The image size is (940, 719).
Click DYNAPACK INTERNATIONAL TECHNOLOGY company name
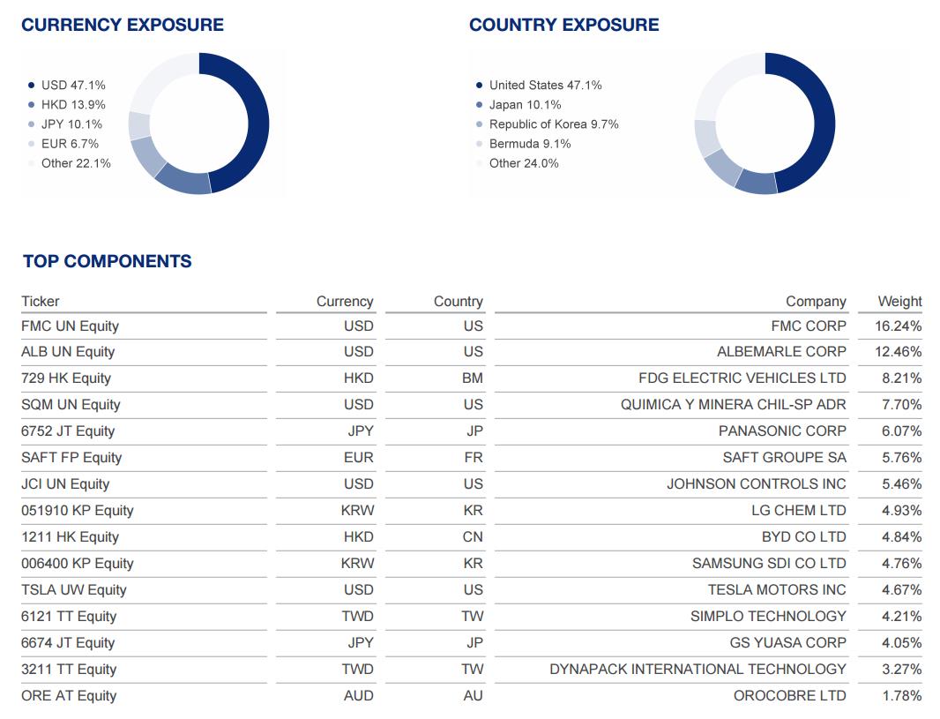(x=698, y=670)
